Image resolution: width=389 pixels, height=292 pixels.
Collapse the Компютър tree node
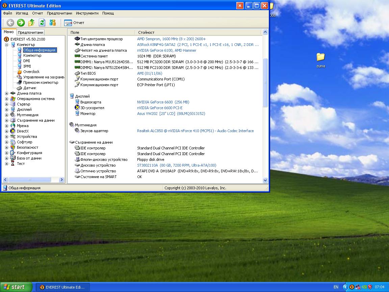click(7, 45)
